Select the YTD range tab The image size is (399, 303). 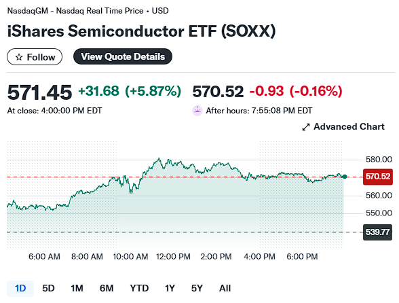pyautogui.click(x=139, y=289)
